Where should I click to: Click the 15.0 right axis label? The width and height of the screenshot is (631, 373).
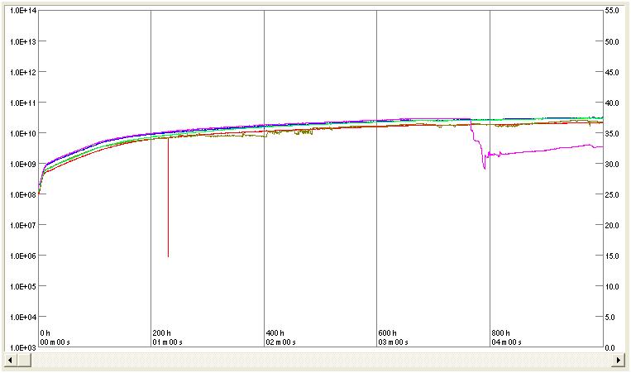pyautogui.click(x=612, y=256)
